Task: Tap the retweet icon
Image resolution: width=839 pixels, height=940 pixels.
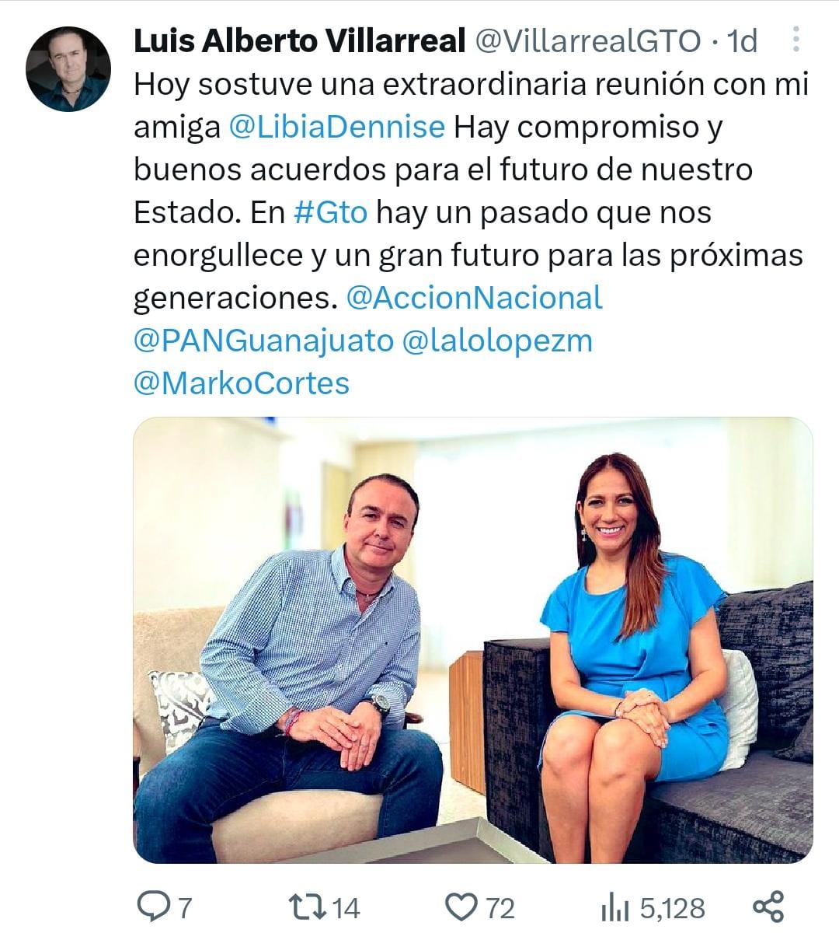Action: [x=305, y=907]
